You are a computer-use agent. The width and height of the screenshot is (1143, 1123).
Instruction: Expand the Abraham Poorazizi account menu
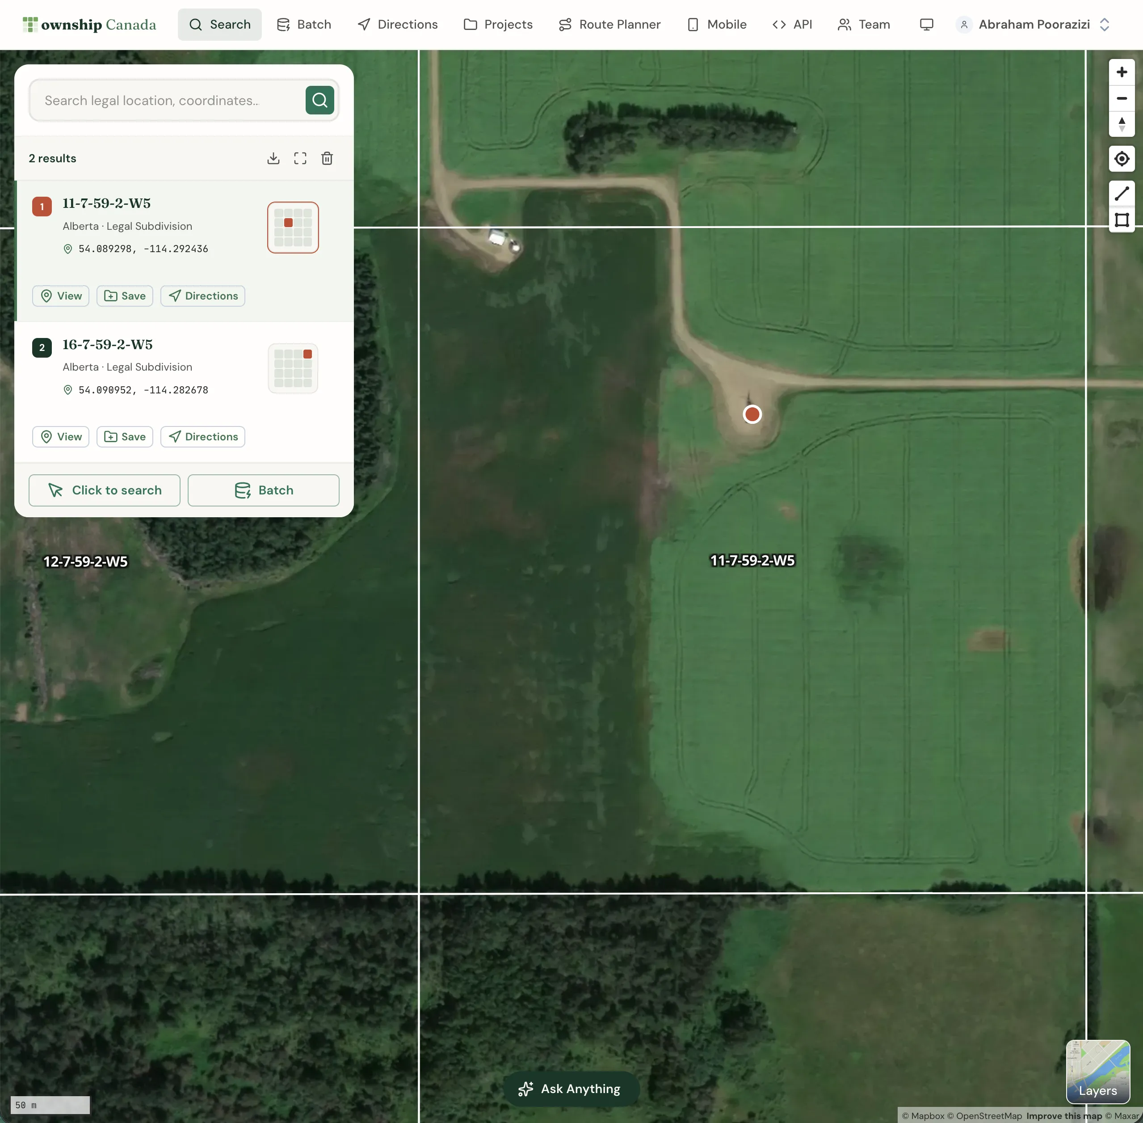(1034, 25)
